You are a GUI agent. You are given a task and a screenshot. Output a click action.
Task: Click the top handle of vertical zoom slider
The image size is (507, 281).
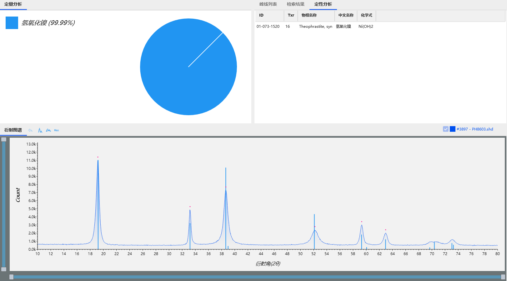coord(4,139)
